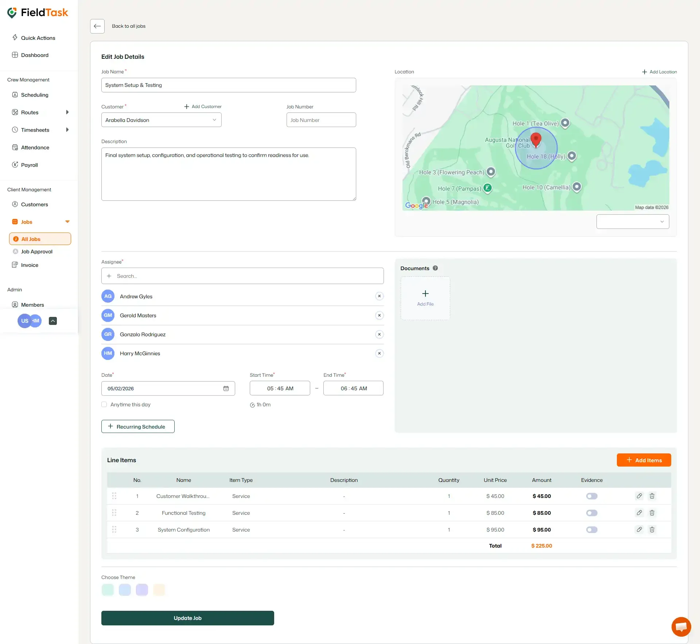700x644 pixels.
Task: Select Customers under Client Management
Action: (34, 204)
